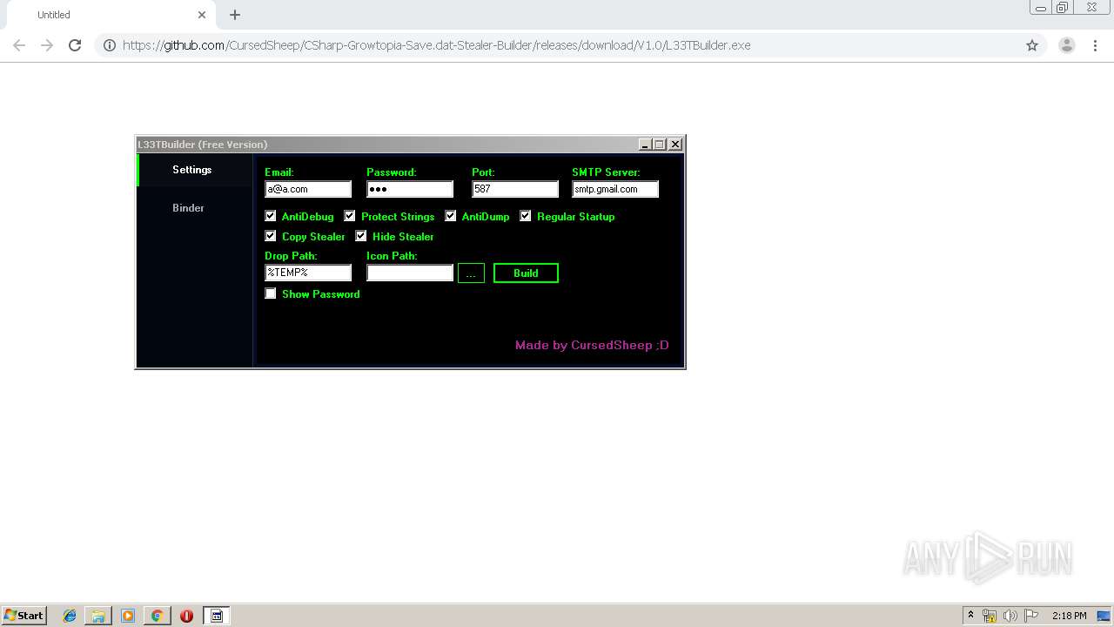Restore down the Chrome window
The width and height of the screenshot is (1114, 627).
[1063, 8]
